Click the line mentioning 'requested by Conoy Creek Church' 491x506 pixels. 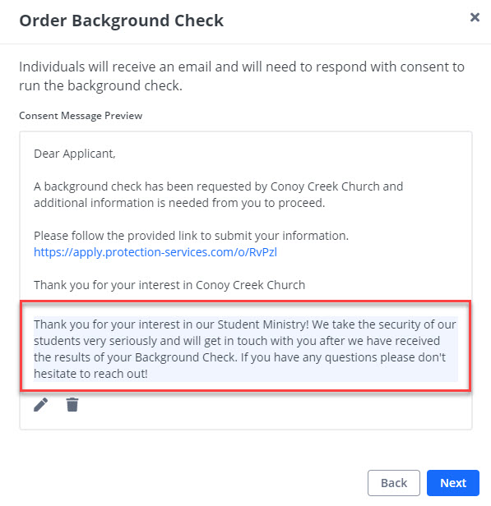(219, 186)
